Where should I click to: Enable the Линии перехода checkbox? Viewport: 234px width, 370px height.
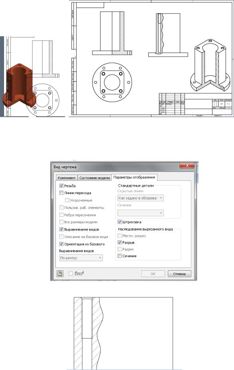click(x=61, y=193)
